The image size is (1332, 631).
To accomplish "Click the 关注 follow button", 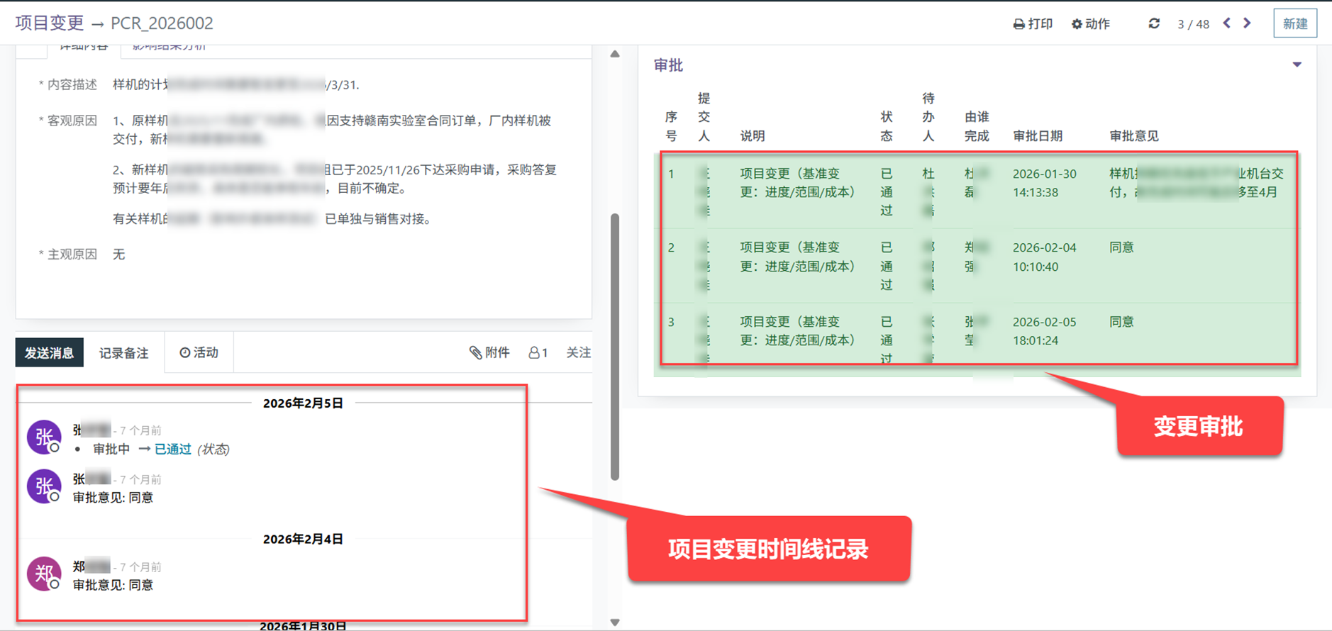I will [x=578, y=352].
